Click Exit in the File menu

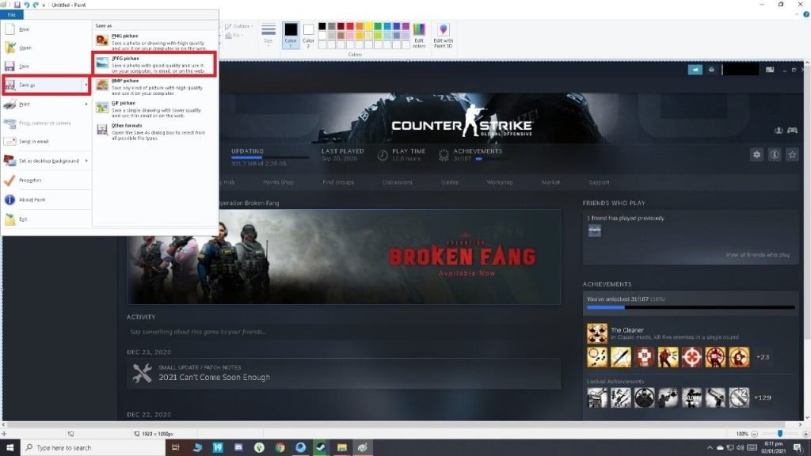47,219
